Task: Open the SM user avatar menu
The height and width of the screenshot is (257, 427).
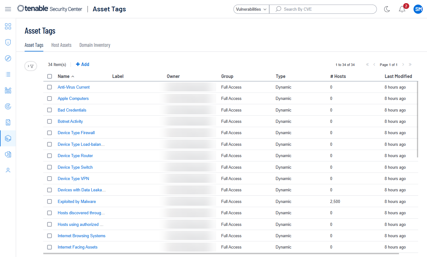Action: pos(418,9)
